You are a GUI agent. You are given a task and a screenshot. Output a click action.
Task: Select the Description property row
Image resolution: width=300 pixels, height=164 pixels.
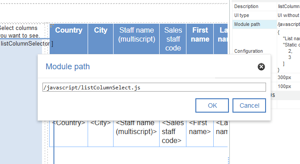click(266, 7)
